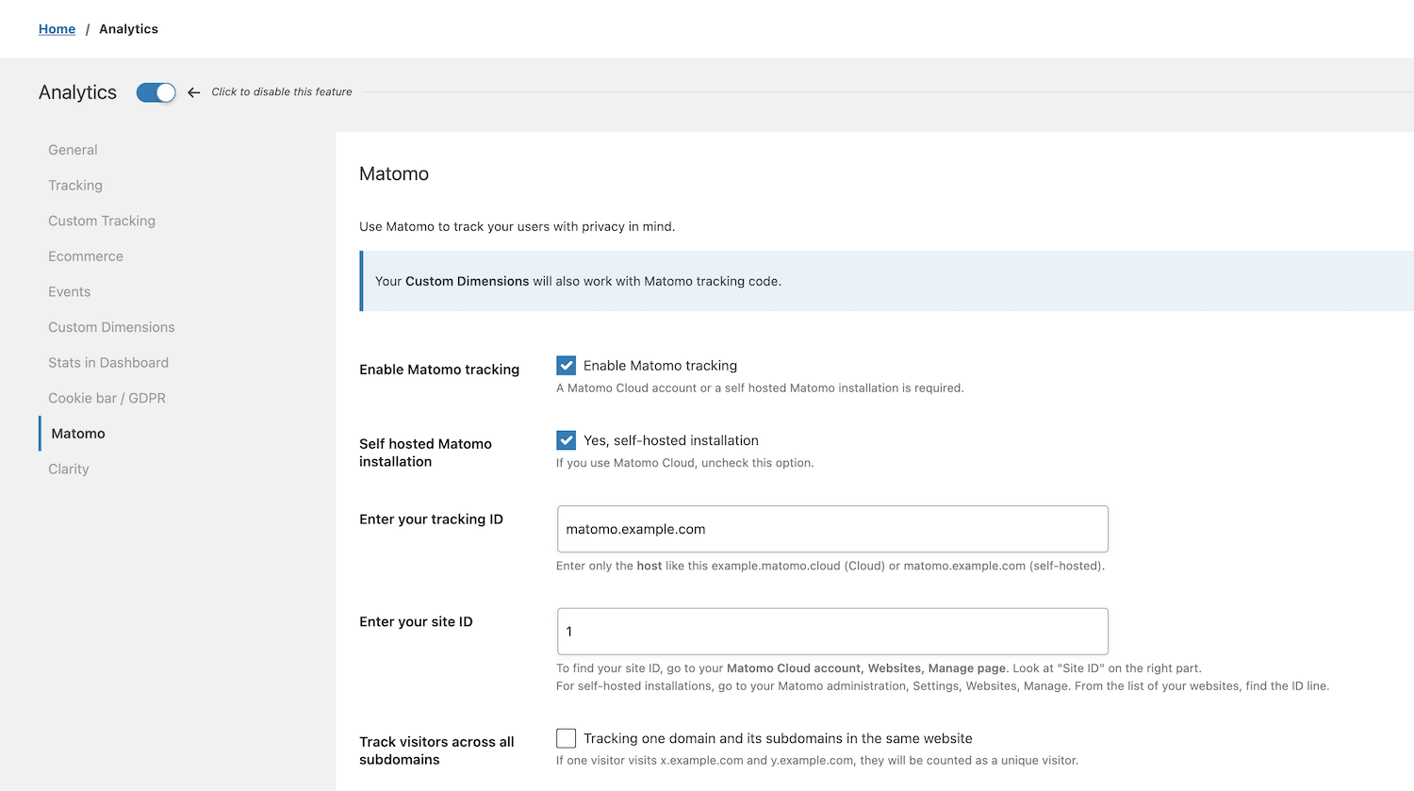1414x791 pixels.
Task: Select Stats in Dashboard tab
Action: point(108,363)
